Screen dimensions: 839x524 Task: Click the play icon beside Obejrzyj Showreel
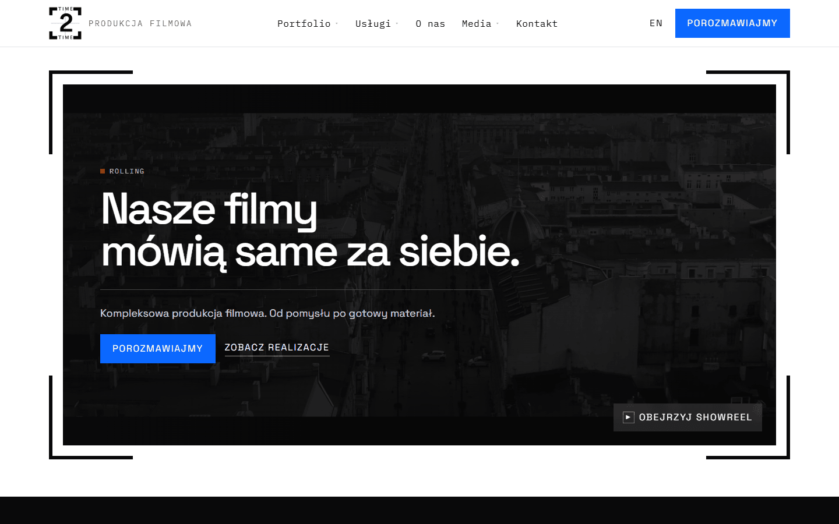click(x=628, y=417)
